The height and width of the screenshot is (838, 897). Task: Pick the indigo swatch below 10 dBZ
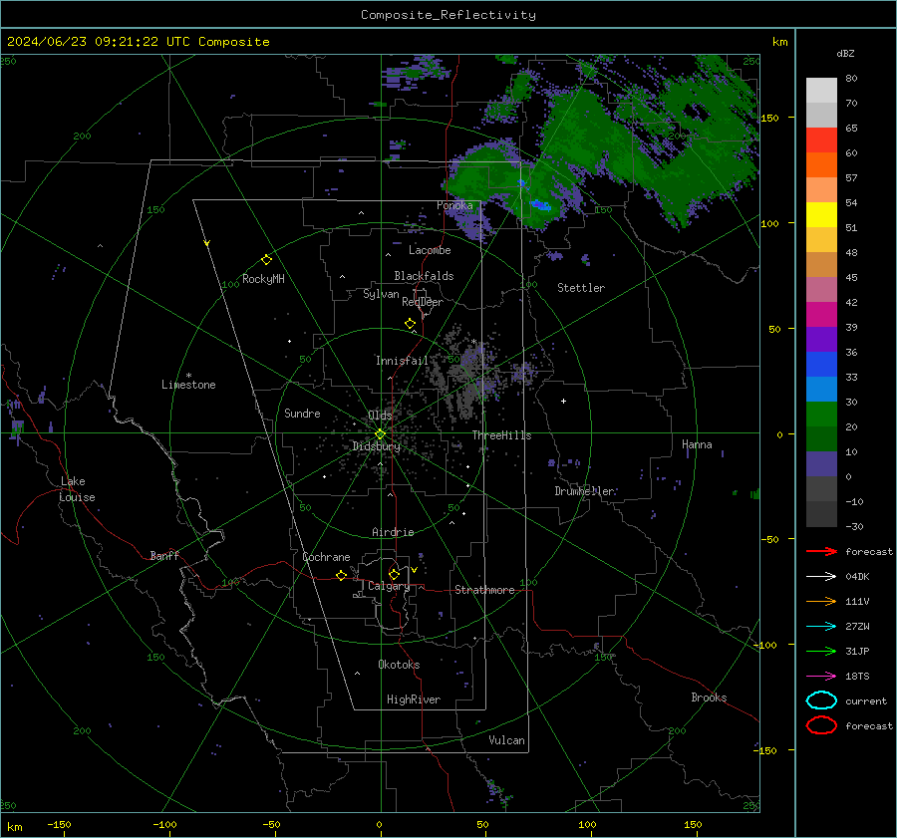[x=821, y=464]
